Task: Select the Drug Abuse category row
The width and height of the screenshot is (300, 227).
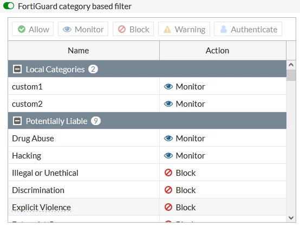Action: [x=147, y=138]
